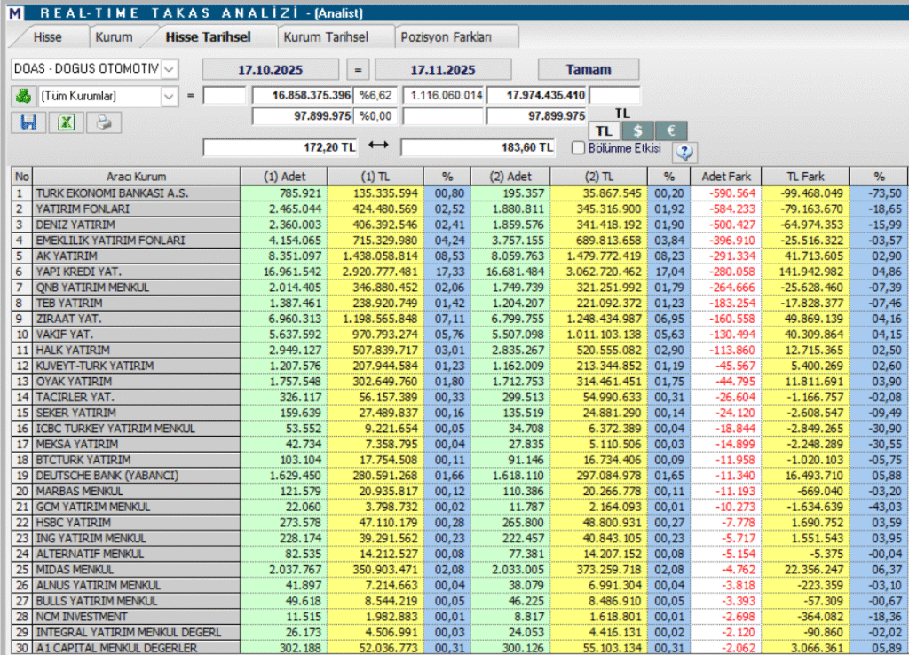Select the MARBAS MENKUL row
909x655 pixels.
459,491
